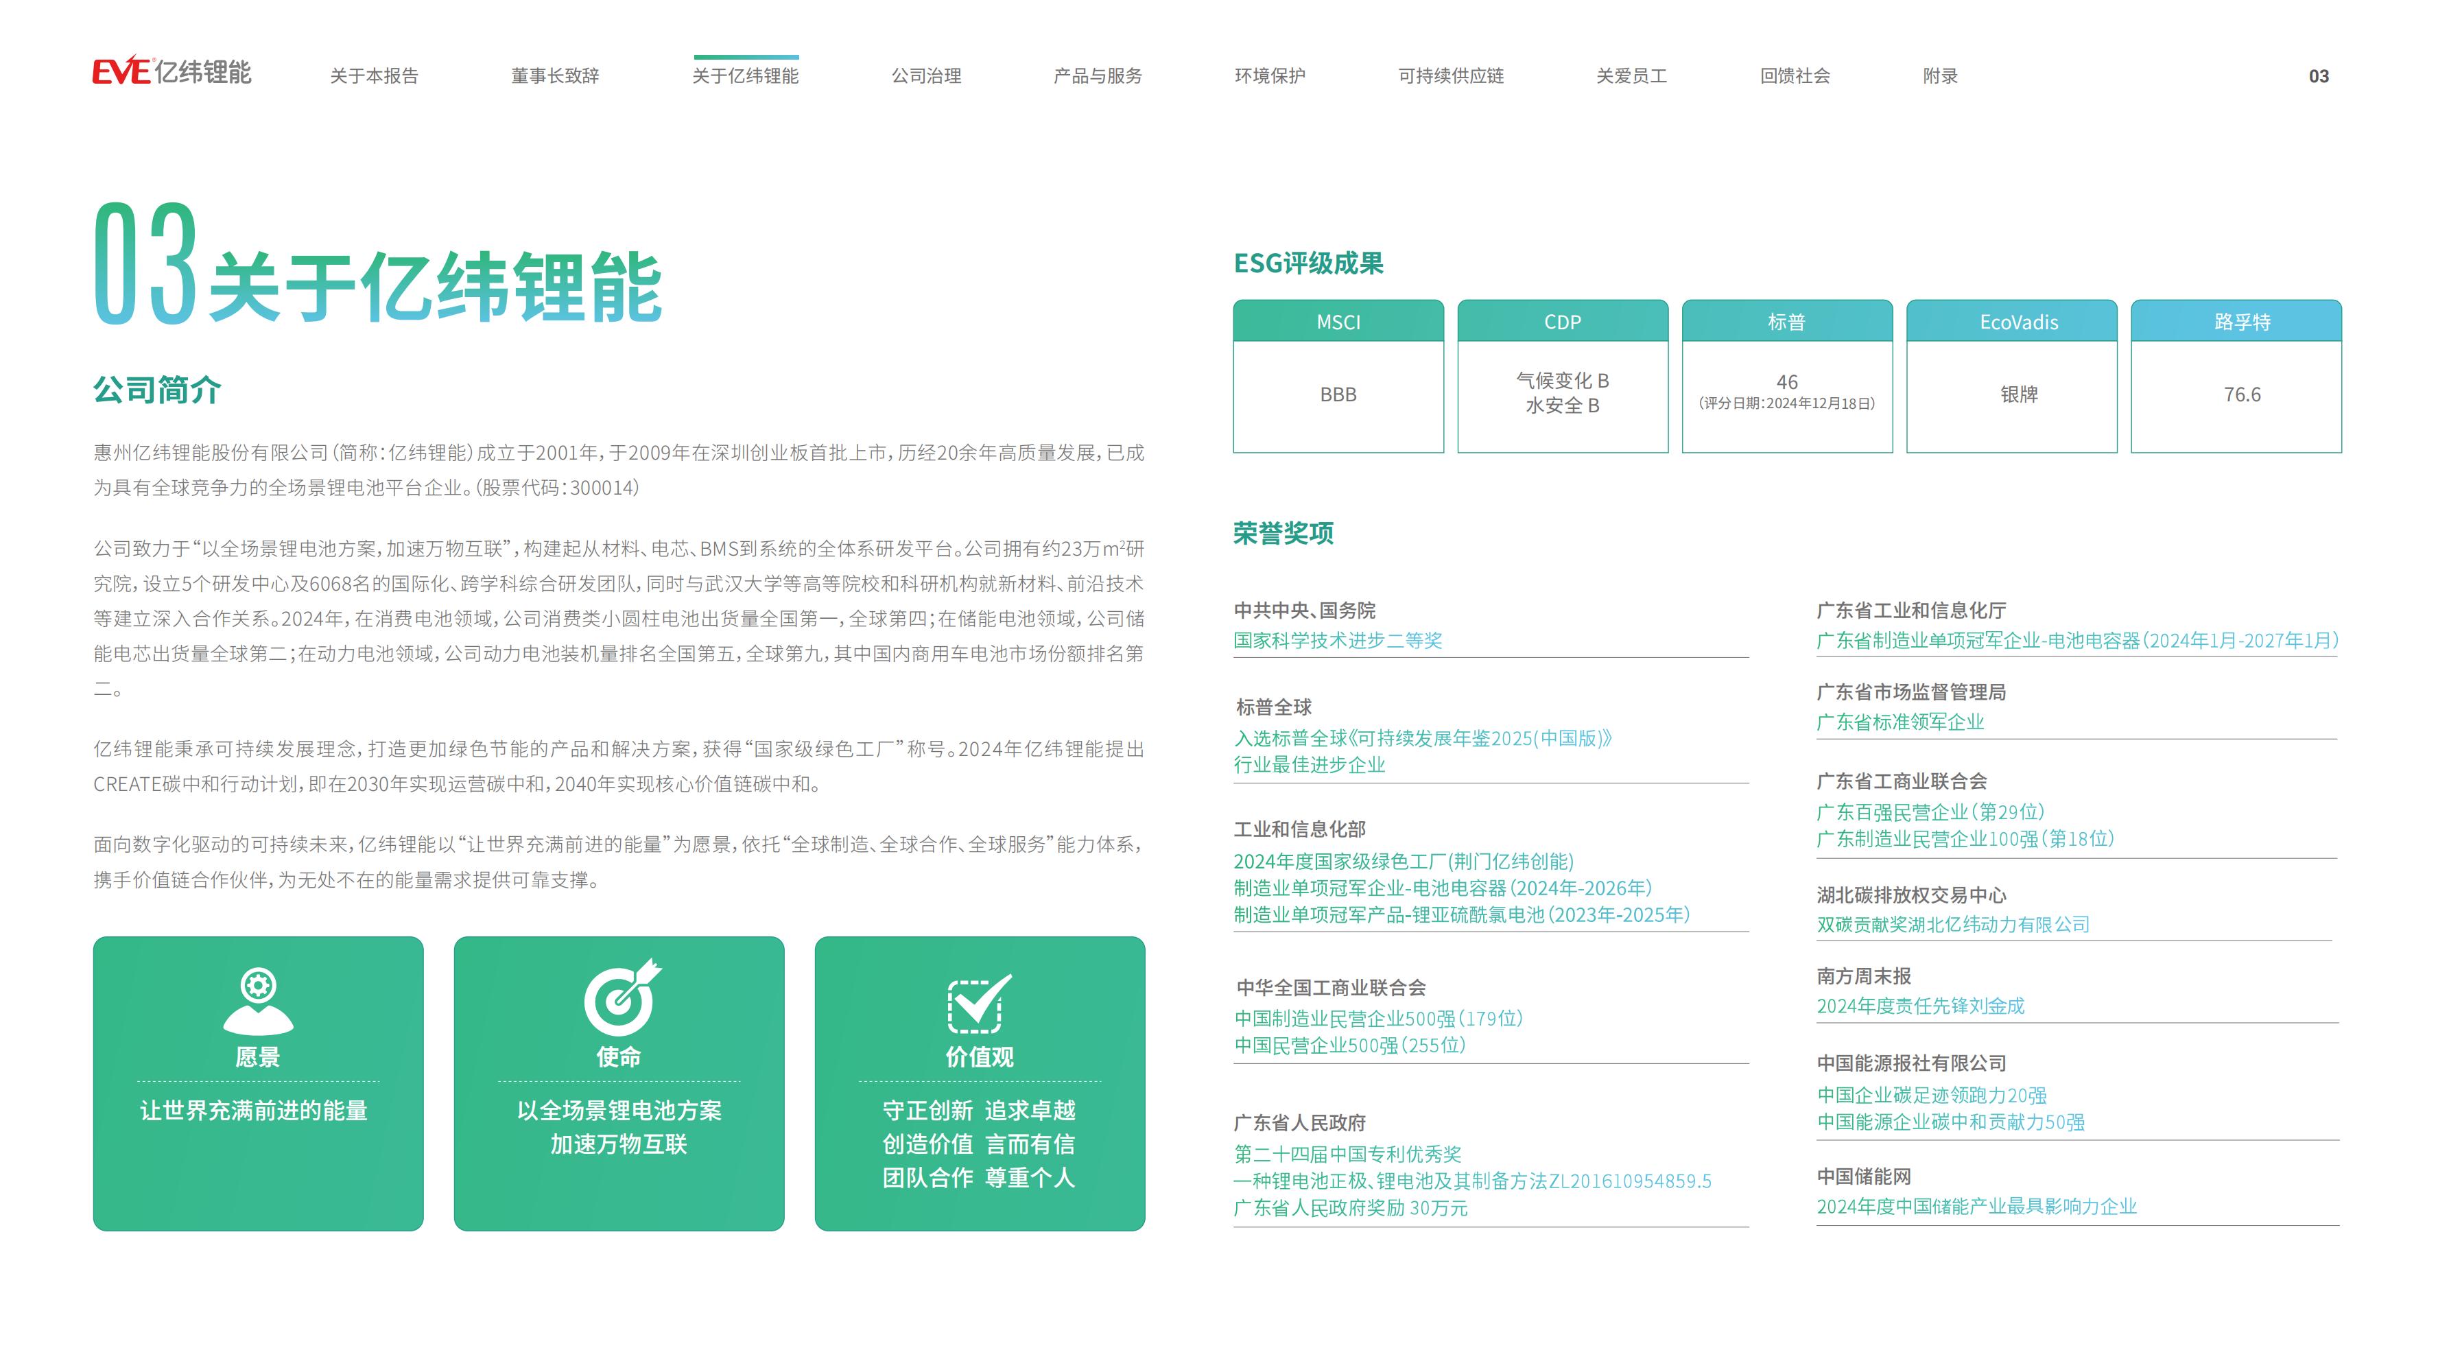The height and width of the screenshot is (1372, 2438).
Task: Click the 价值观 checkmark icon
Action: 980,1003
